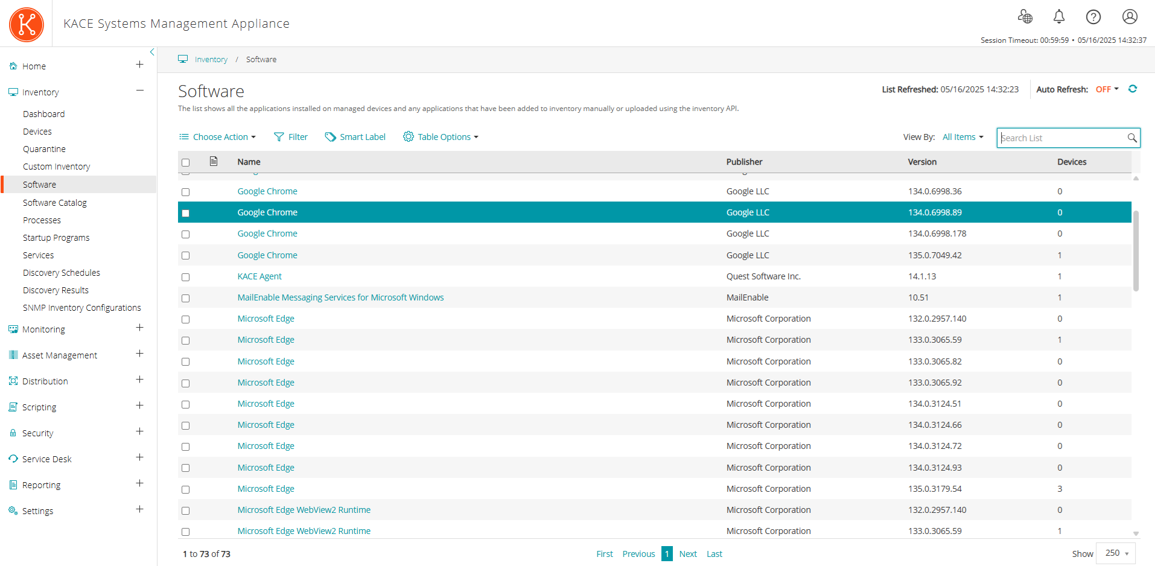
Task: Open Startup Programs menu item
Action: click(x=56, y=238)
